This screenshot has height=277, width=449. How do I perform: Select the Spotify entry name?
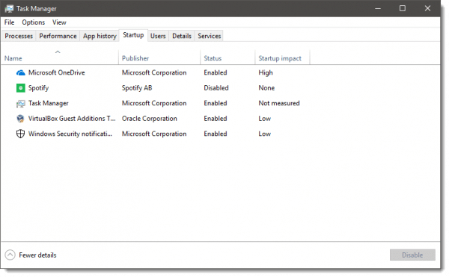[x=39, y=88]
